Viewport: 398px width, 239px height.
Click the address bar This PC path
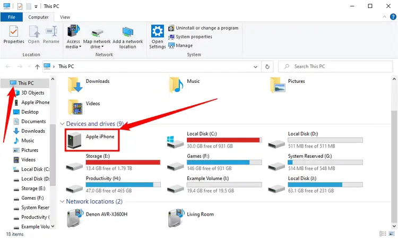pyautogui.click(x=66, y=66)
